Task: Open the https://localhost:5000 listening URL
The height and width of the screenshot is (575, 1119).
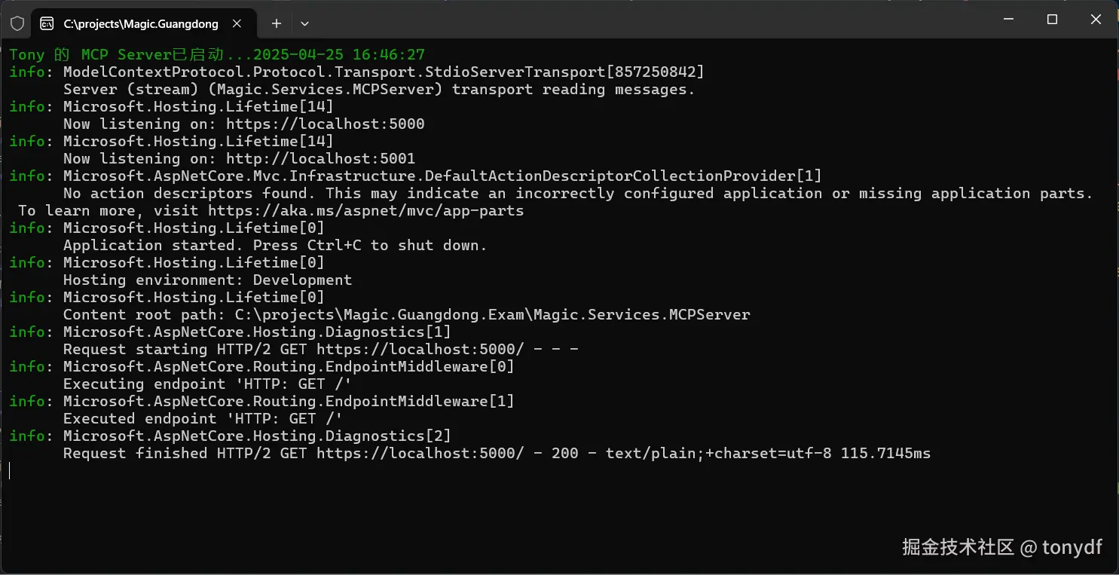Action: point(326,124)
